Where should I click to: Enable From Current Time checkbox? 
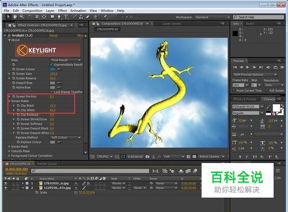pyautogui.click(x=234, y=90)
